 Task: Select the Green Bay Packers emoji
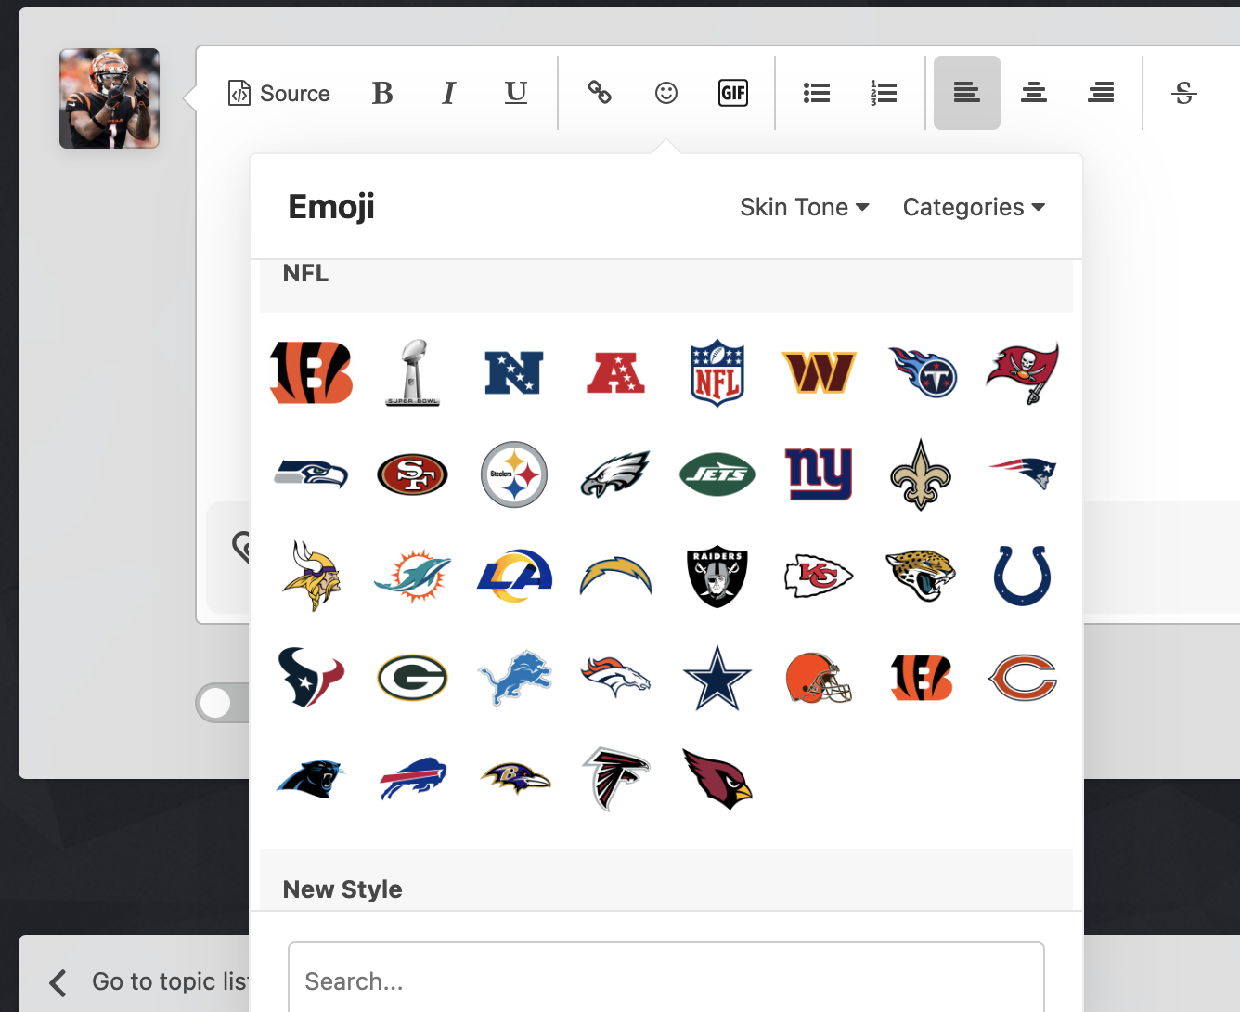click(413, 678)
